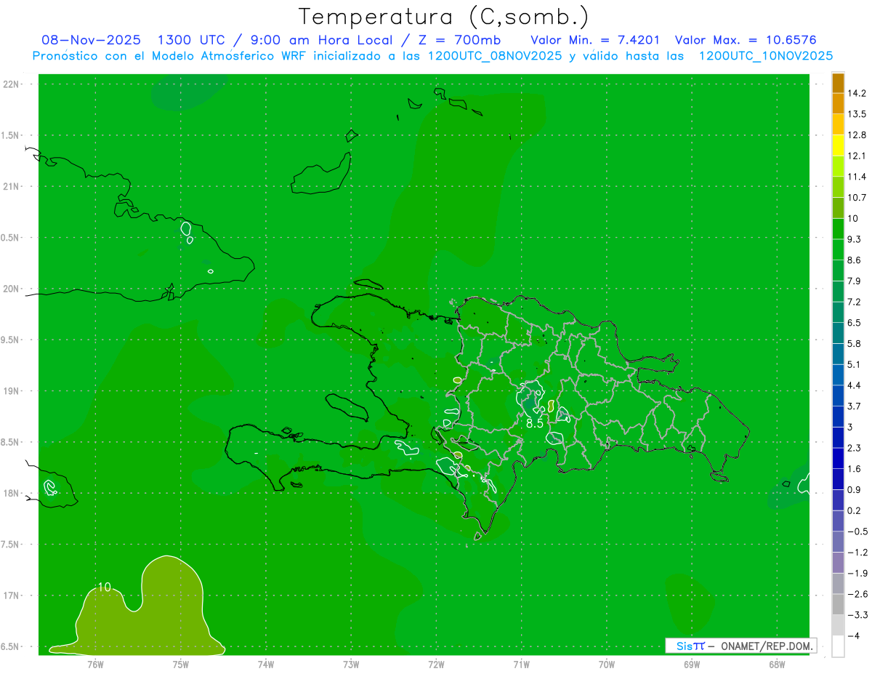Viewport: 872px width, 674px height.
Task: Click the "-3.3" legend value
Action: (x=857, y=616)
